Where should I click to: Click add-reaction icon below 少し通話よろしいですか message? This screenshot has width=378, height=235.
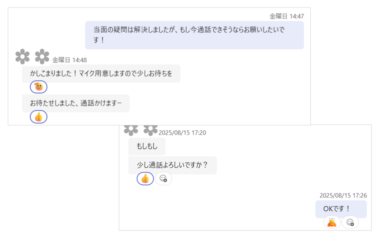(x=163, y=179)
